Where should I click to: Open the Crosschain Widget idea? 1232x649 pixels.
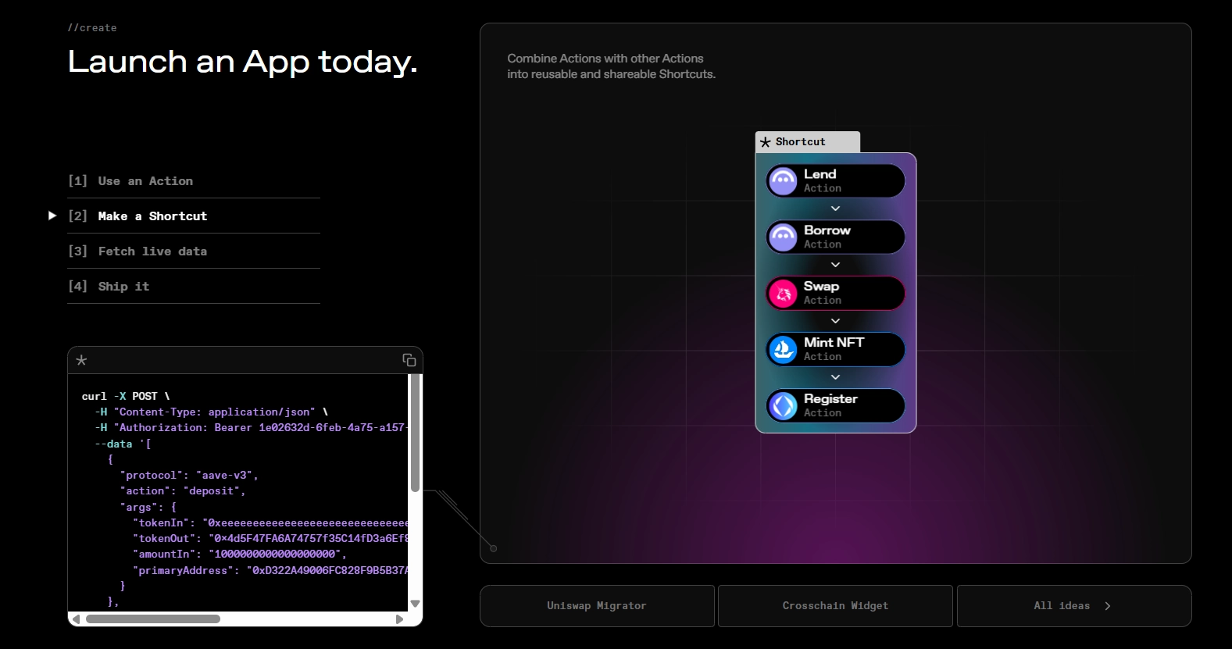click(835, 606)
